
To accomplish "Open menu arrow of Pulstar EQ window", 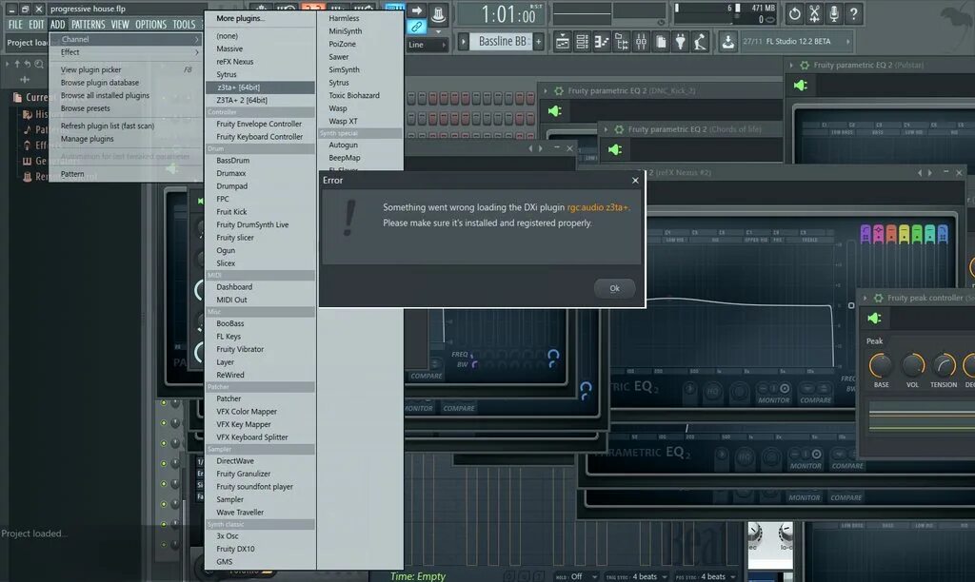I will pos(791,65).
